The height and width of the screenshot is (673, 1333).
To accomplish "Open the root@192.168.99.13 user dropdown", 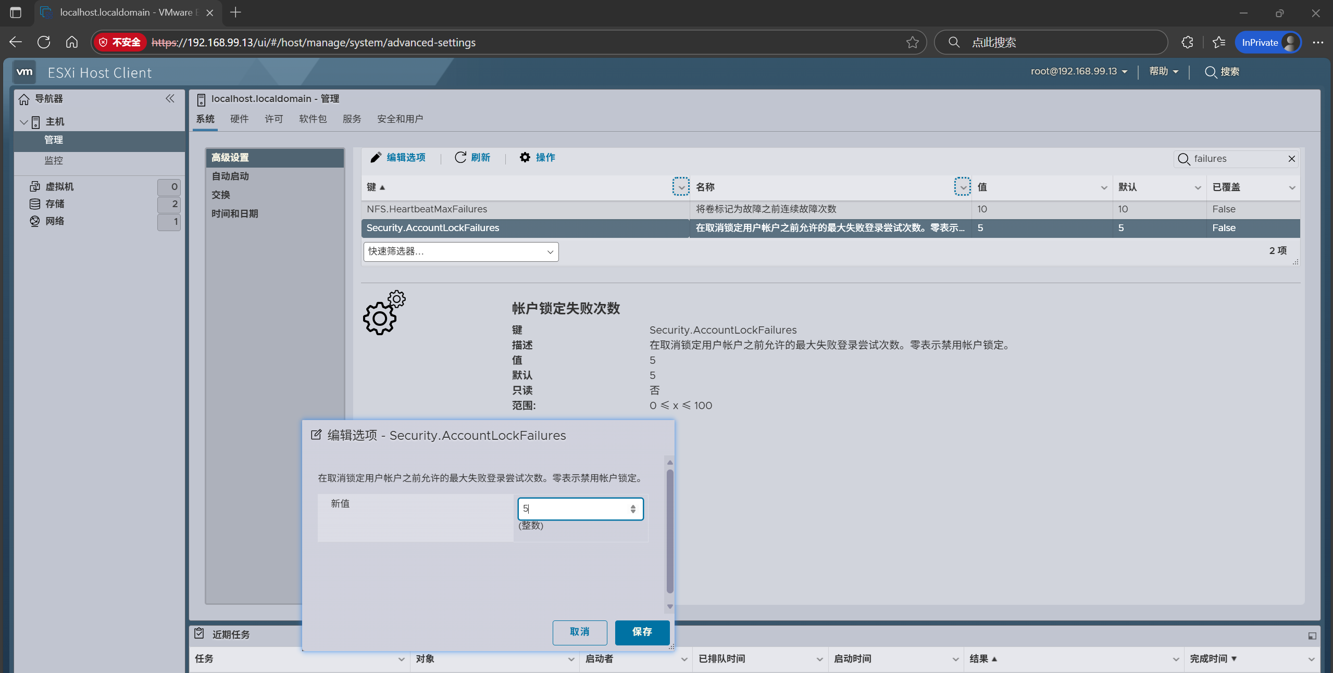I will pos(1079,71).
